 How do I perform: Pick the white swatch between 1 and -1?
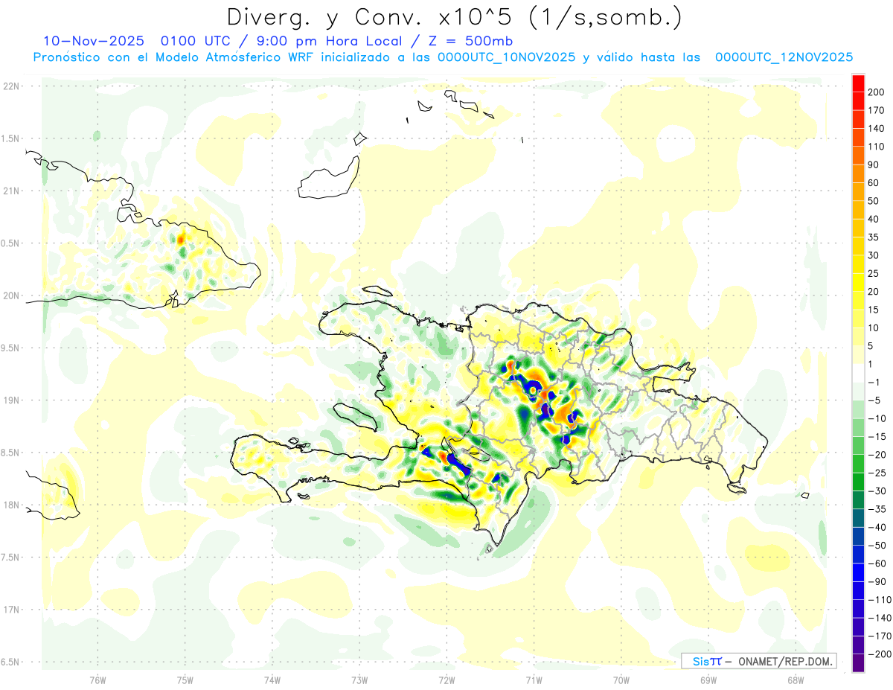858,373
